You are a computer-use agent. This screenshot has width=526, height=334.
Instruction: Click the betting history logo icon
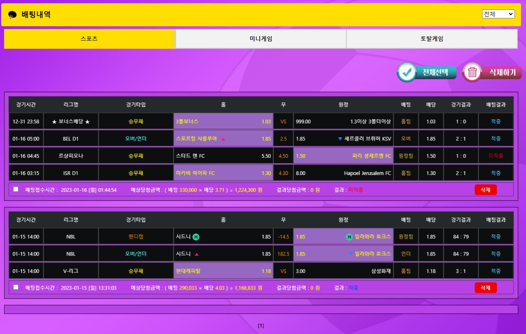(x=12, y=15)
